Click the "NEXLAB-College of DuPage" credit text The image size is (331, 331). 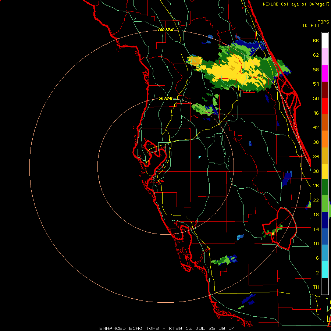point(293,4)
